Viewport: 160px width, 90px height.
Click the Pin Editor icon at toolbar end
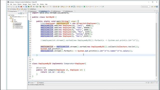pos(103,7)
